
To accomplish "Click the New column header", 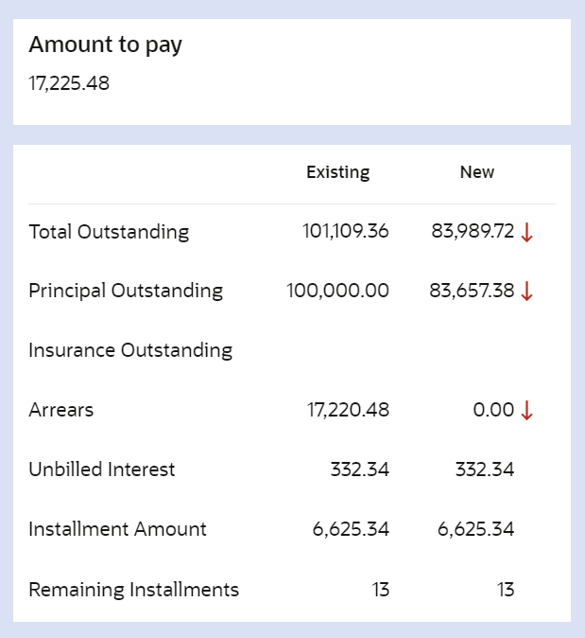I will [477, 172].
